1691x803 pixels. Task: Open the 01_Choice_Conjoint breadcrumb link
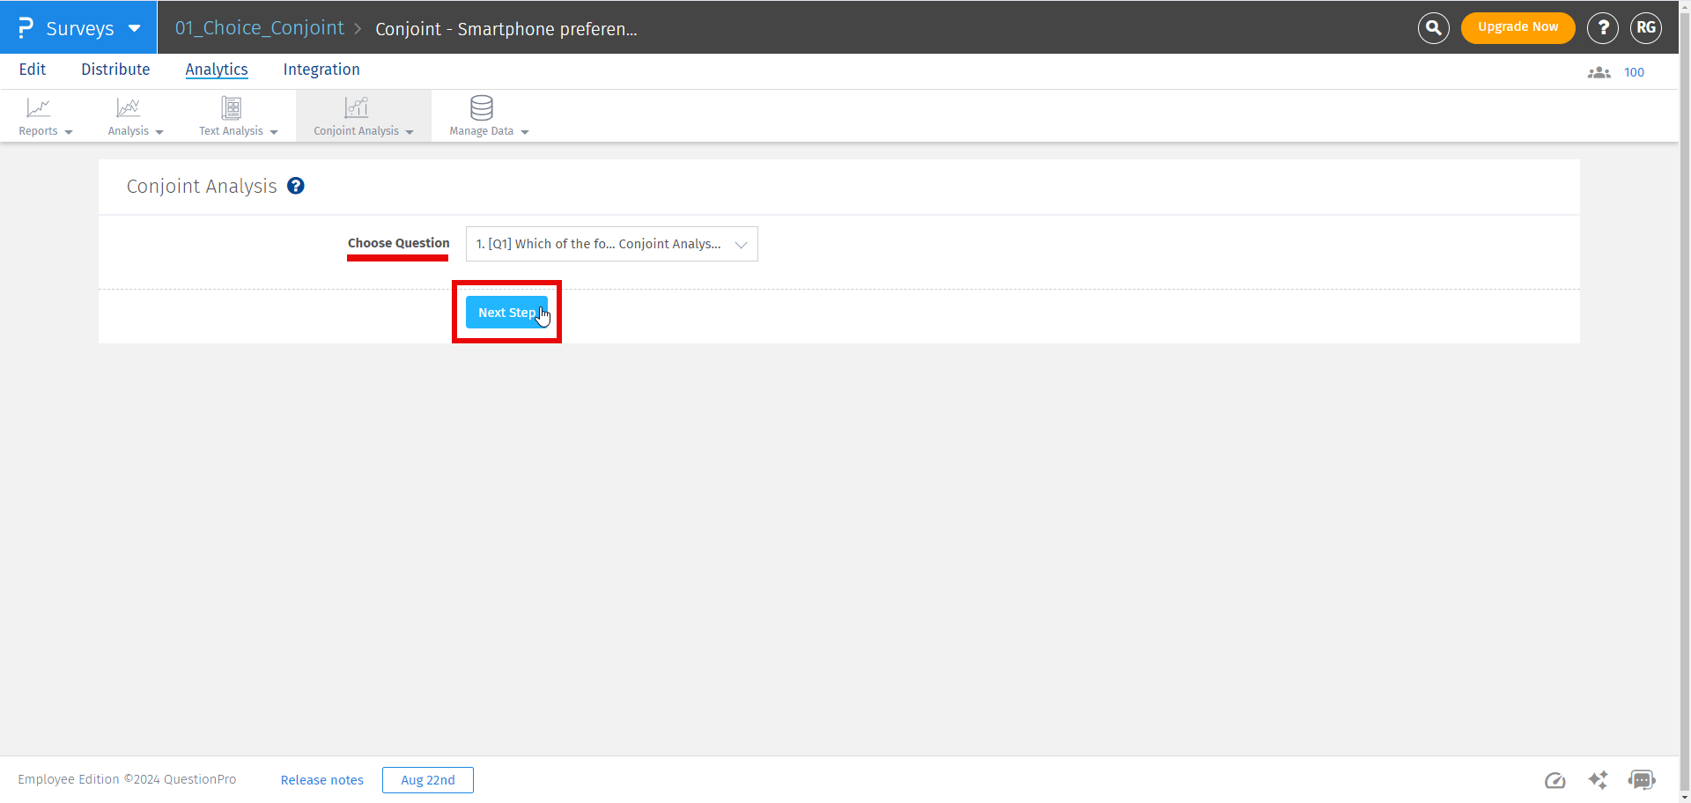pyautogui.click(x=260, y=28)
